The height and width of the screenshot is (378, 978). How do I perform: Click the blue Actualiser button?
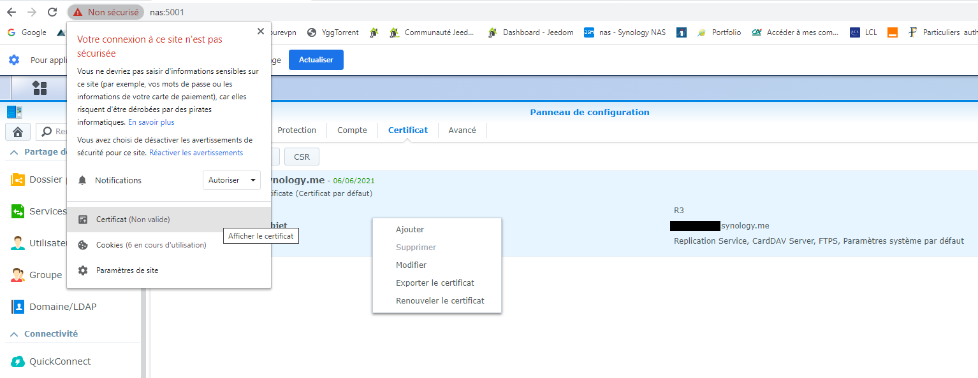click(316, 60)
